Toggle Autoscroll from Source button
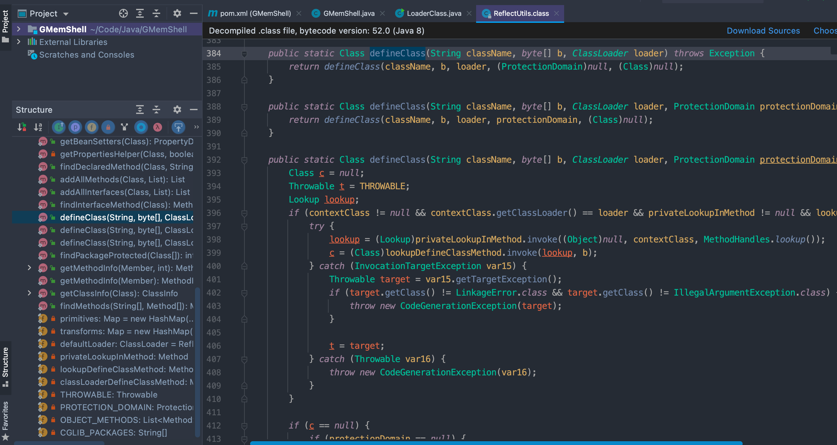Viewport: 837px width, 445px height. tap(178, 127)
